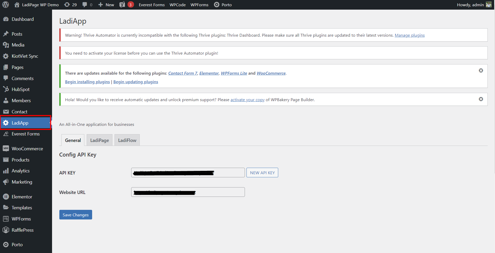This screenshot has height=253, width=495.
Task: Dismiss the WPBakery activation notice
Action: [481, 99]
